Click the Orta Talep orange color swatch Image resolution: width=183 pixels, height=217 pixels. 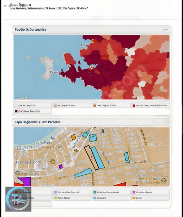tap(95, 106)
